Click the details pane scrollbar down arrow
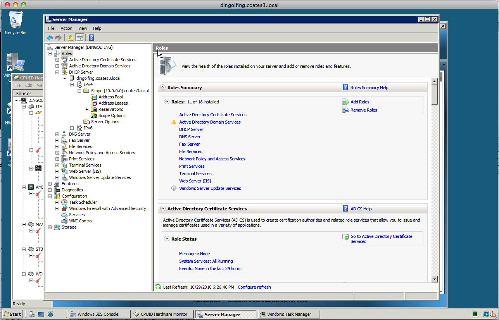Viewport: 499px width, 320px height. [434, 279]
